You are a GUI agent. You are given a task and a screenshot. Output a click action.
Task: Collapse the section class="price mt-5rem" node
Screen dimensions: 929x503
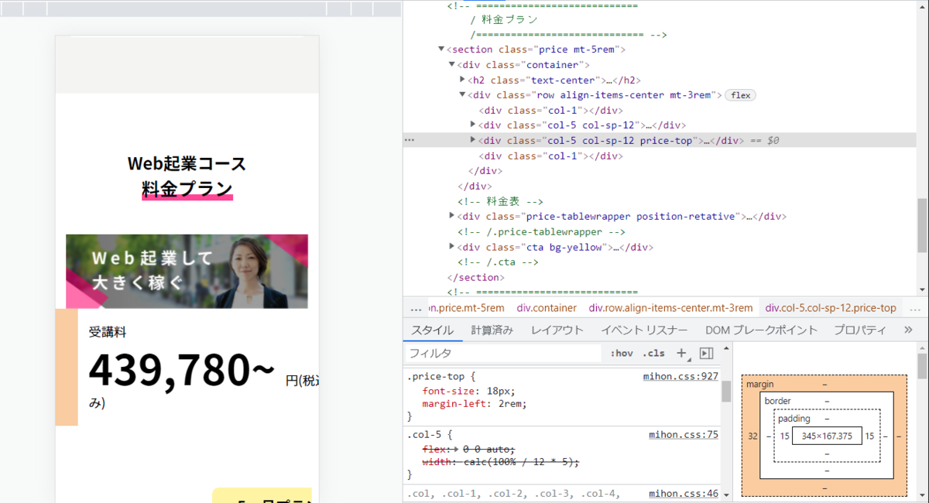[x=442, y=50]
